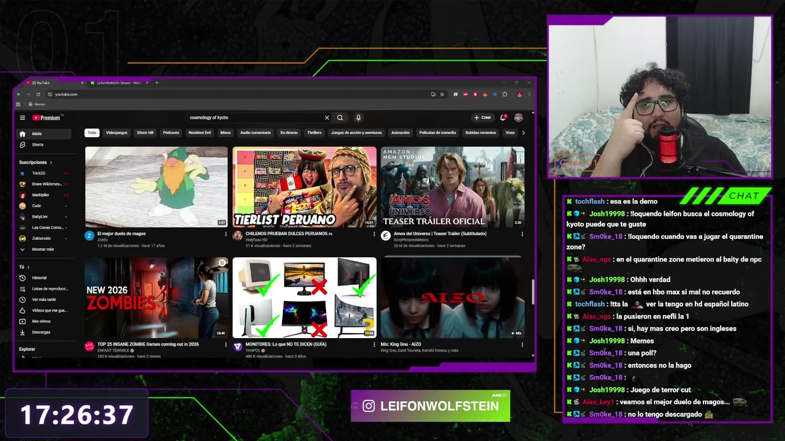
Task: Reload the page with the refresh icon
Action: click(38, 94)
